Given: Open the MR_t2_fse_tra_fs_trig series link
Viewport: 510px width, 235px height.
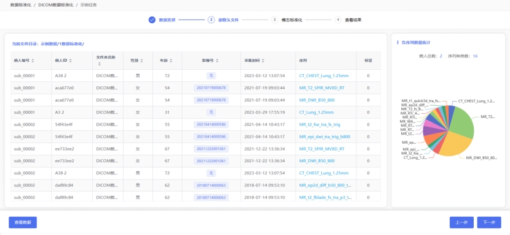Looking at the screenshot, I should click(320, 124).
